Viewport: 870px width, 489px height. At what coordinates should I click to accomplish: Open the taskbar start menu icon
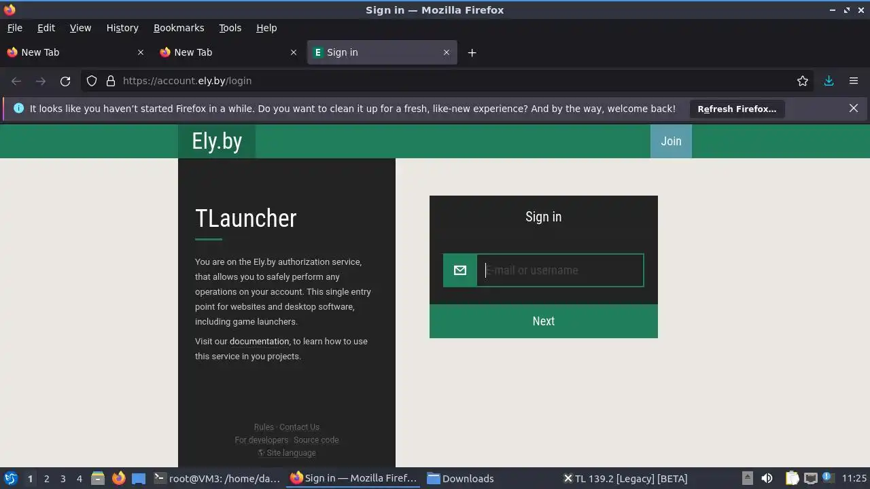coord(10,478)
